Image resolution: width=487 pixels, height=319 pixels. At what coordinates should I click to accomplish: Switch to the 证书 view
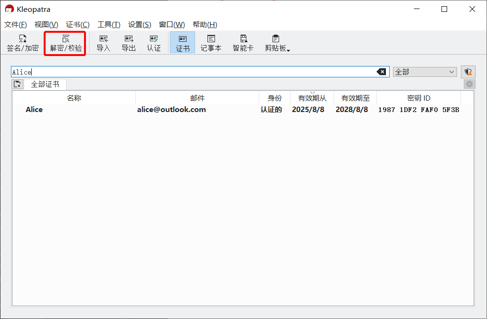click(182, 43)
